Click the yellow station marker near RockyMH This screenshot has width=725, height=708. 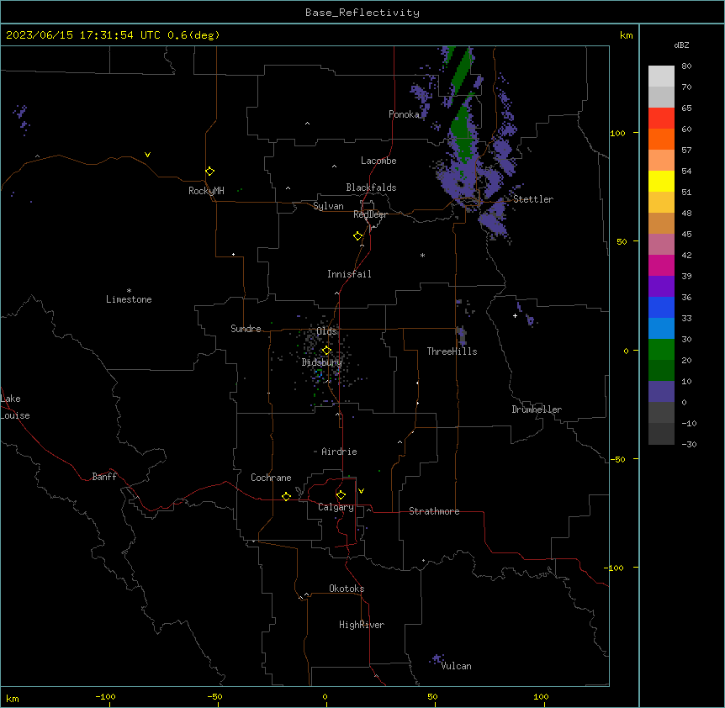point(210,171)
